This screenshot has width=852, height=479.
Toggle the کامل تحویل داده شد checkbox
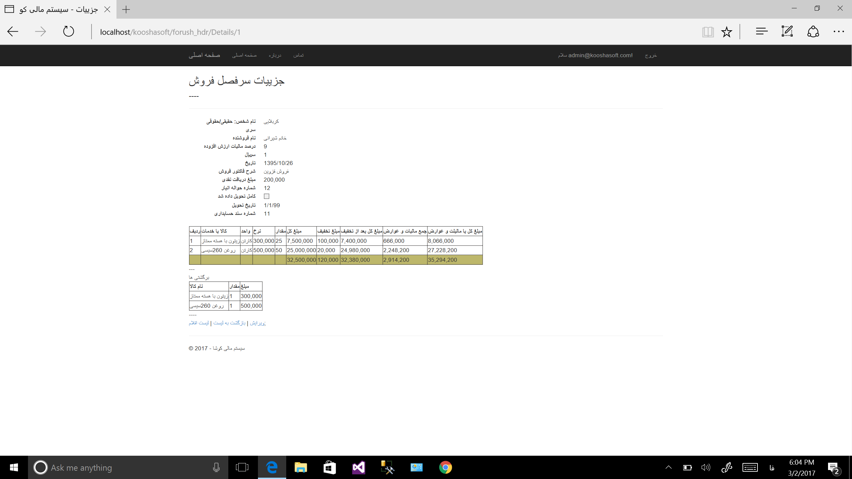267,196
